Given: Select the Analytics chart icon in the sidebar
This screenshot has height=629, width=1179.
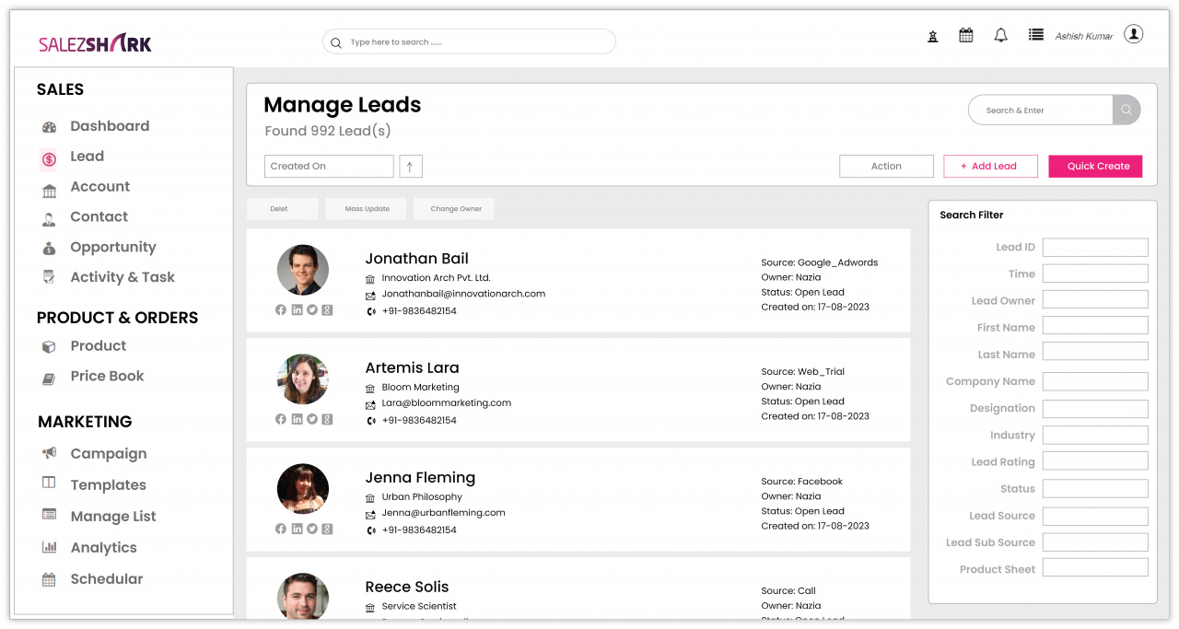Looking at the screenshot, I should pos(49,547).
